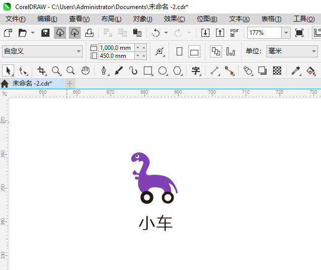Toggle landscape page orientation
This screenshot has width=321, height=270.
click(194, 51)
